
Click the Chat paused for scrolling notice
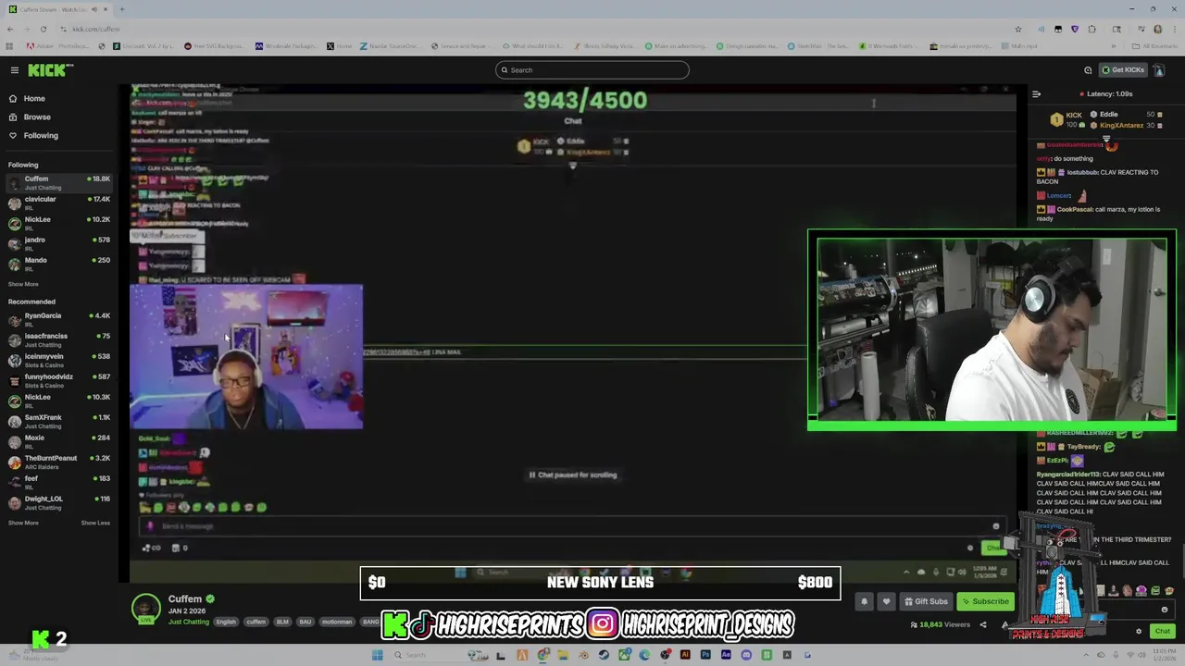573,475
